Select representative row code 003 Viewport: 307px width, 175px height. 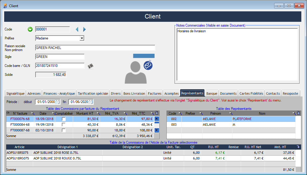231,125
